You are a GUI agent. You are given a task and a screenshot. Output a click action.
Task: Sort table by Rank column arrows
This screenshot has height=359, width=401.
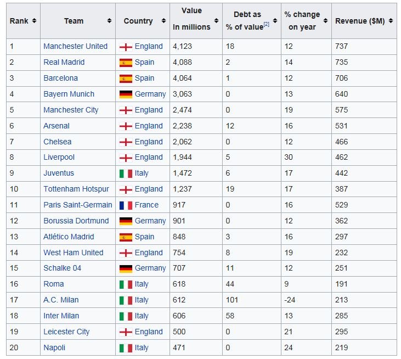[x=34, y=21]
